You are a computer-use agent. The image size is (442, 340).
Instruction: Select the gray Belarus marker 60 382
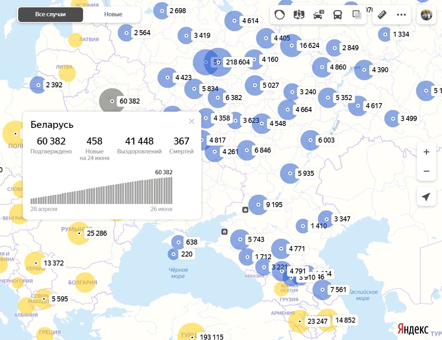pyautogui.click(x=112, y=101)
